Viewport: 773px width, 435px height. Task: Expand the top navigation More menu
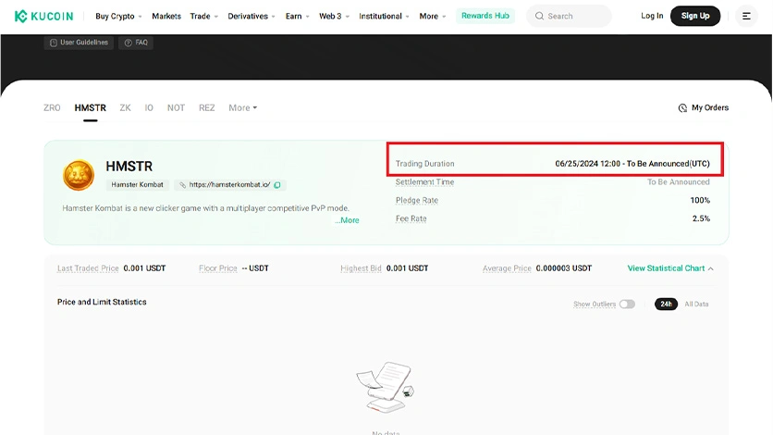click(433, 17)
